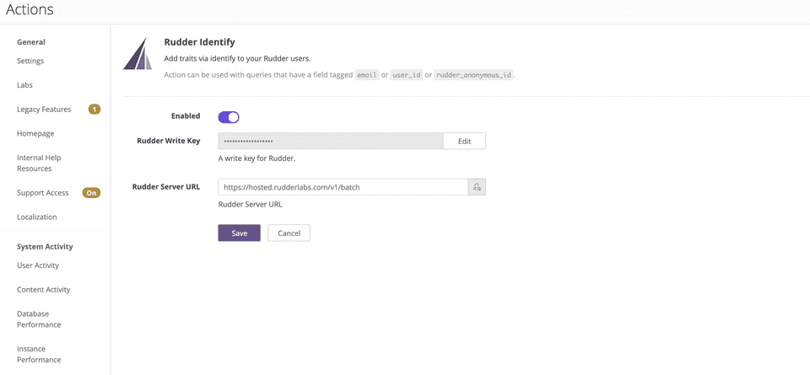
Task: Click the Legacy Features count badge
Action: click(x=94, y=110)
